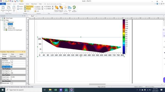
Task: Collapse the Tick Positions section
Action: point(1,69)
